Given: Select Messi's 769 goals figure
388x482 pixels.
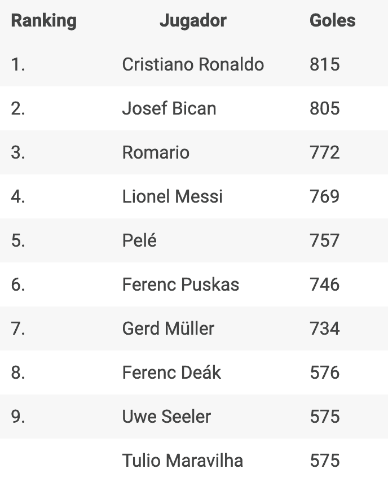Looking at the screenshot, I should [325, 196].
